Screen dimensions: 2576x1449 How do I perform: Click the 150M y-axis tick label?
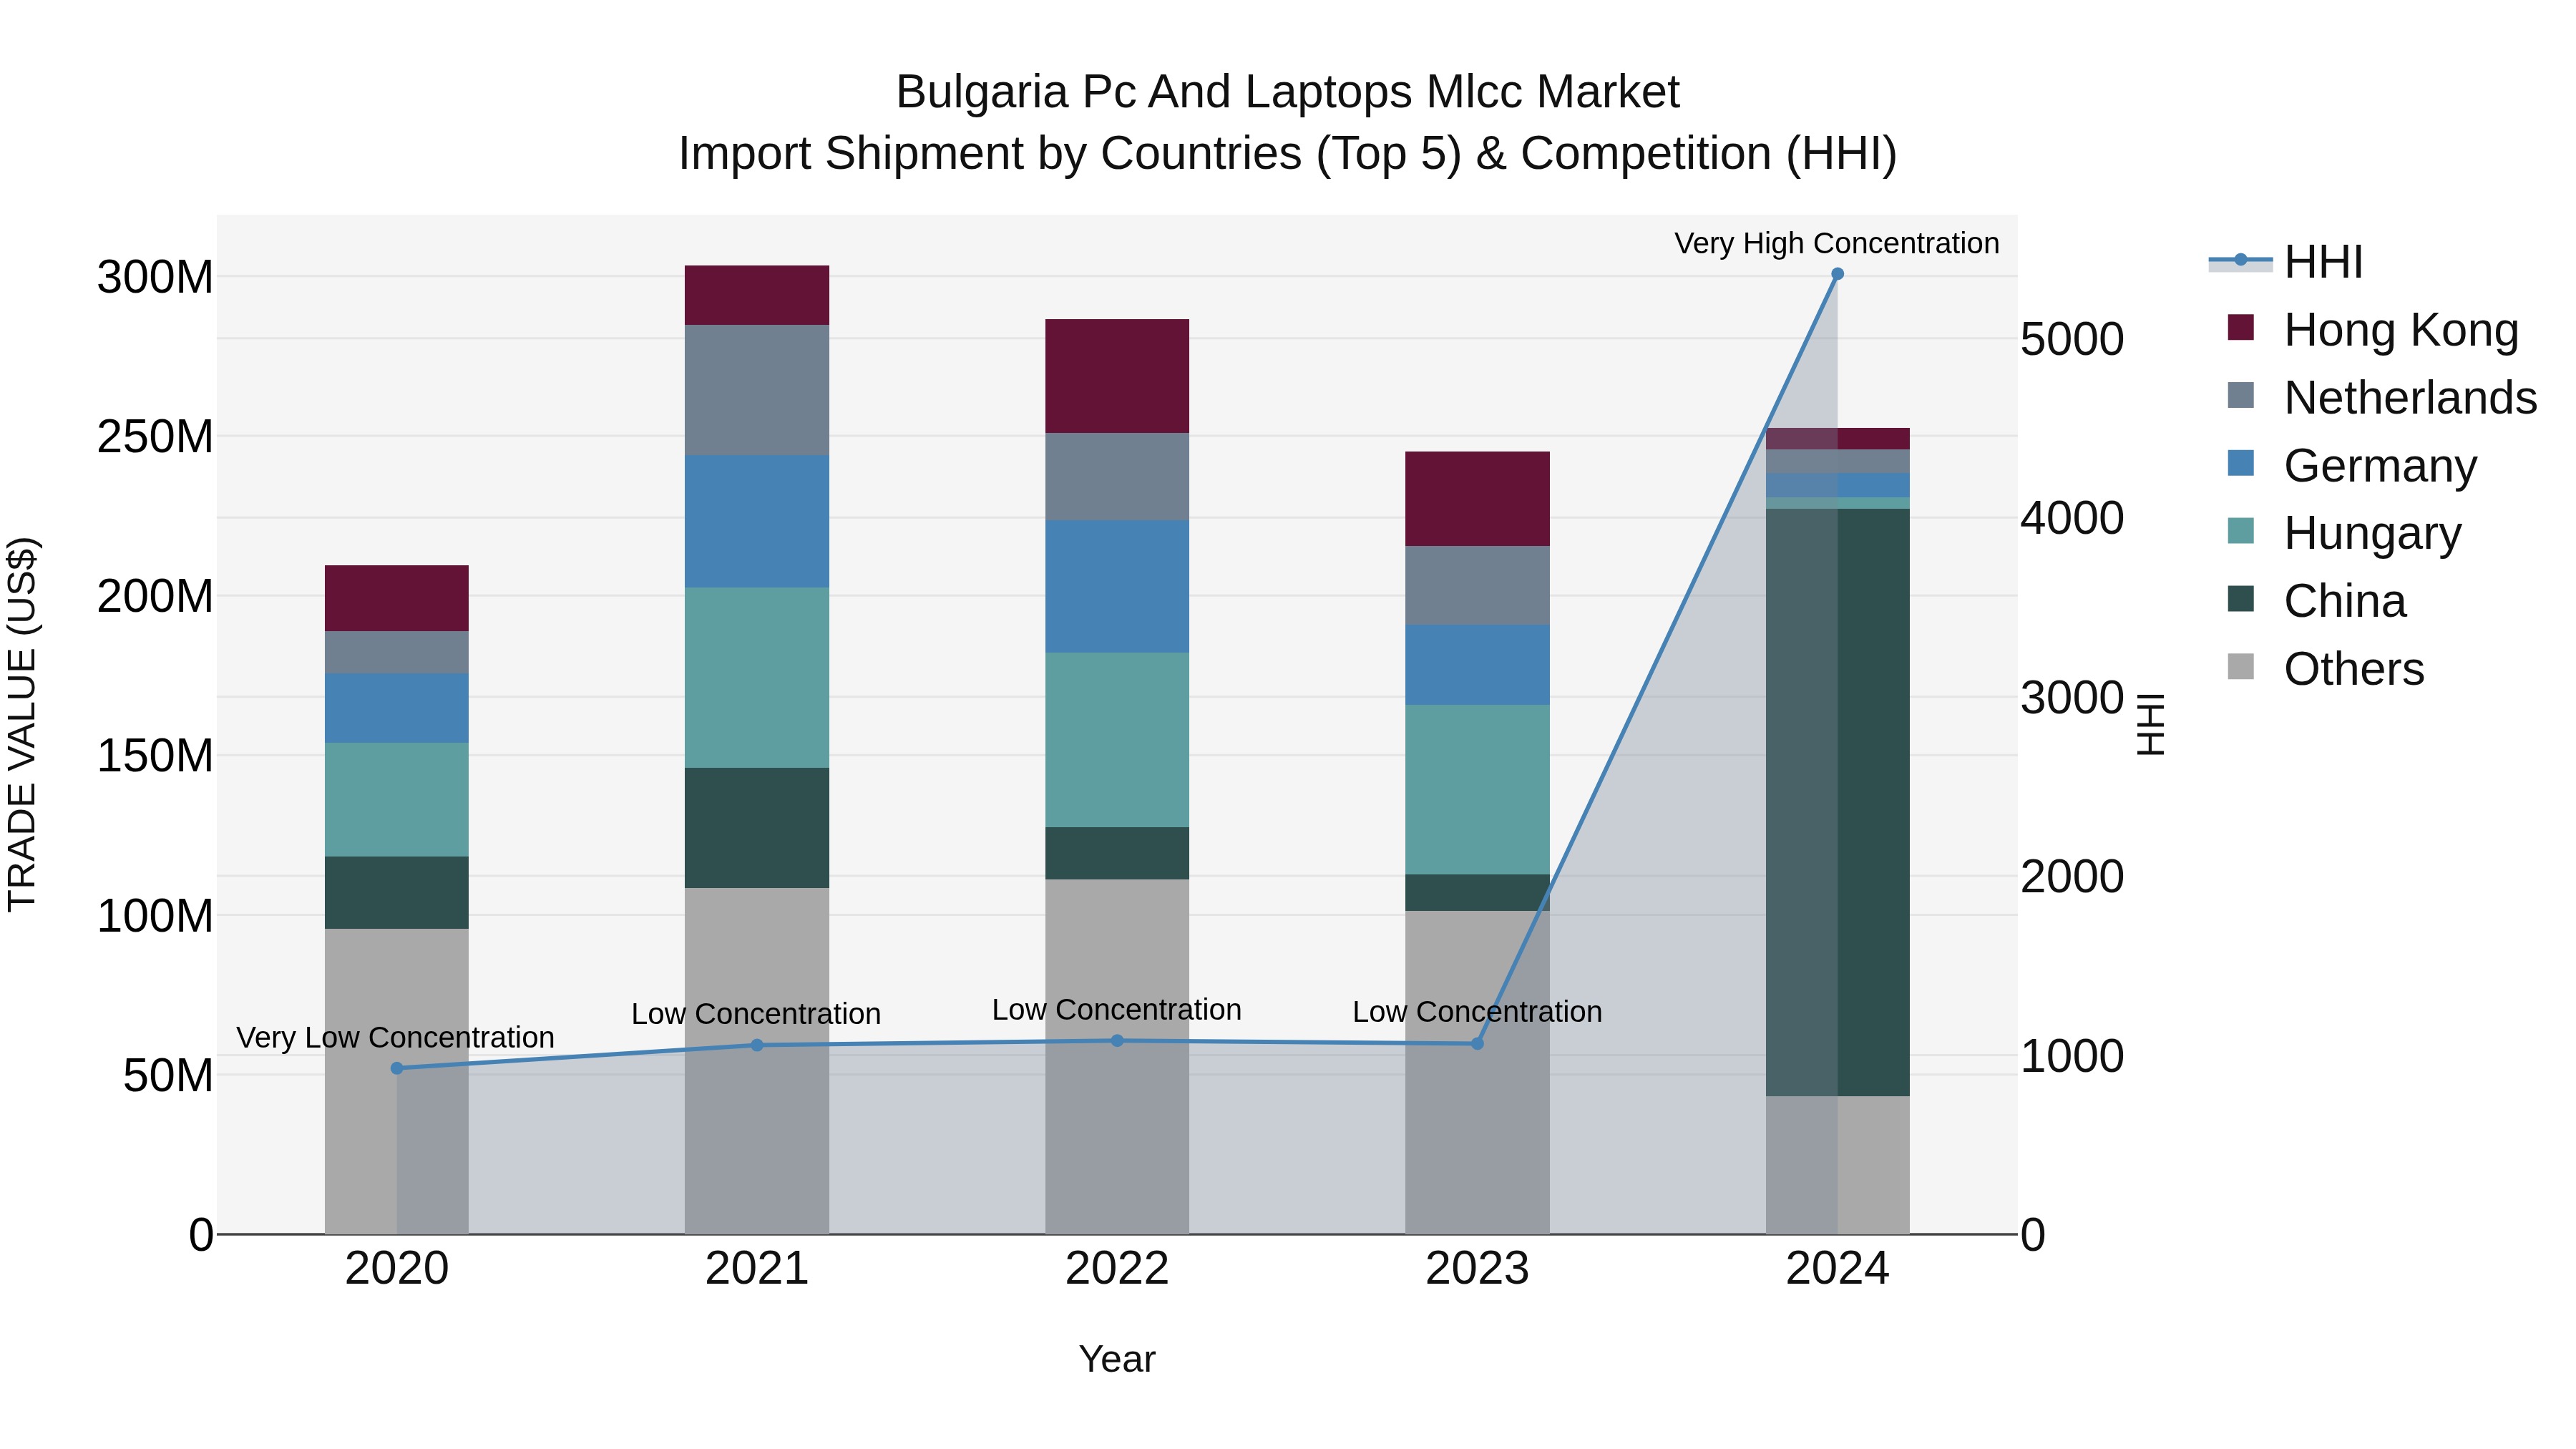(x=155, y=756)
